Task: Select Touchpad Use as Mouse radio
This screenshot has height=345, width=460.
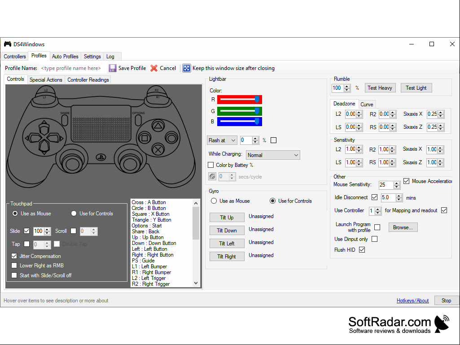Action: click(x=15, y=214)
